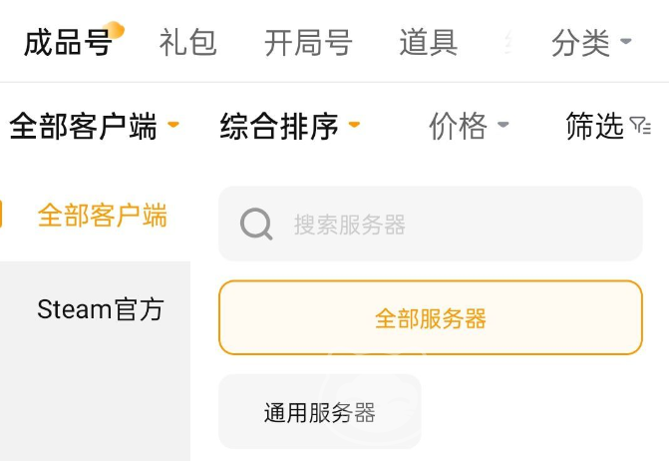Go to the 开局号 tab

pos(308,43)
